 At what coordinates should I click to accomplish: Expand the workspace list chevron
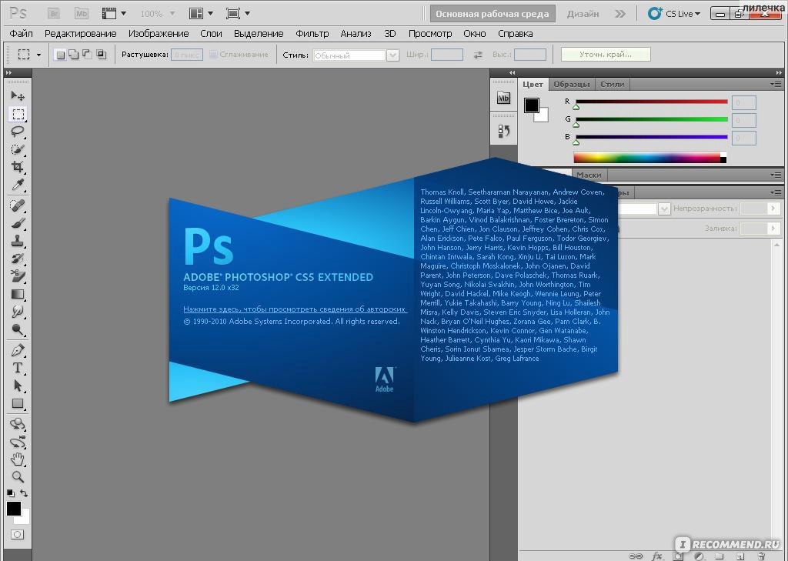(621, 14)
